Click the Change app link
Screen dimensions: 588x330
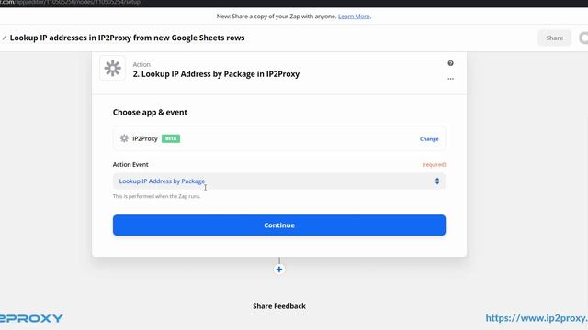click(429, 139)
